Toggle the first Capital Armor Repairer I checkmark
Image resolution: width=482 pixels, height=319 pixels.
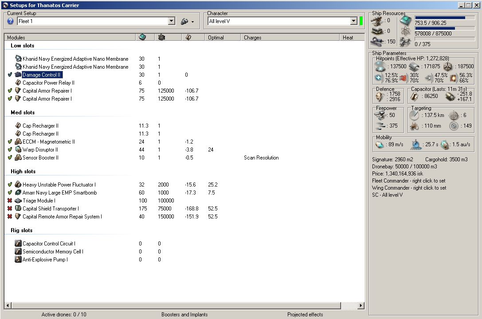pyautogui.click(x=10, y=90)
